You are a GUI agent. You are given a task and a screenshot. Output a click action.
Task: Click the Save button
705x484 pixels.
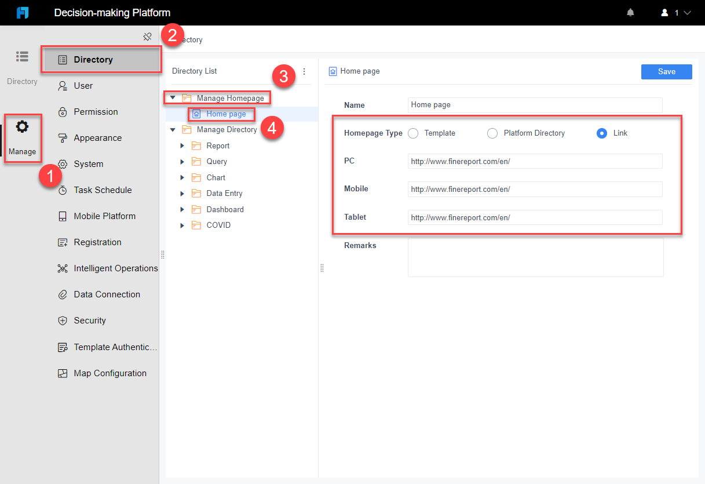pyautogui.click(x=666, y=71)
